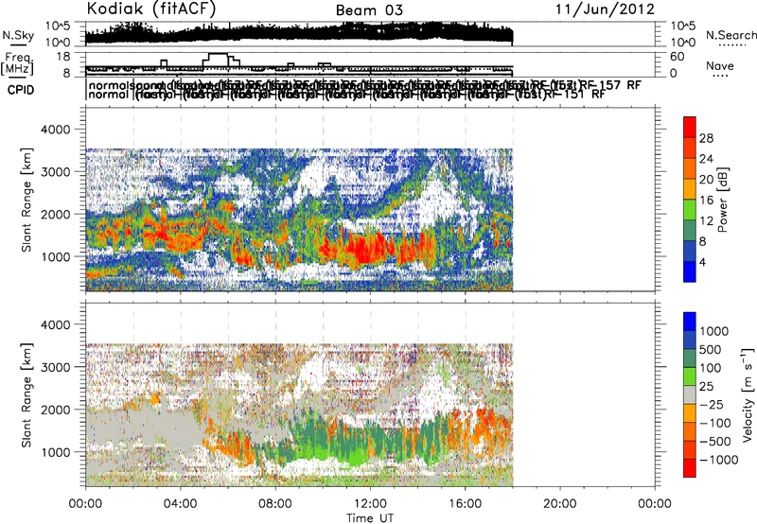Click the gray -25 to 25 velocity colorbar segment
Viewport: 757px width, 524px height.
click(690, 394)
